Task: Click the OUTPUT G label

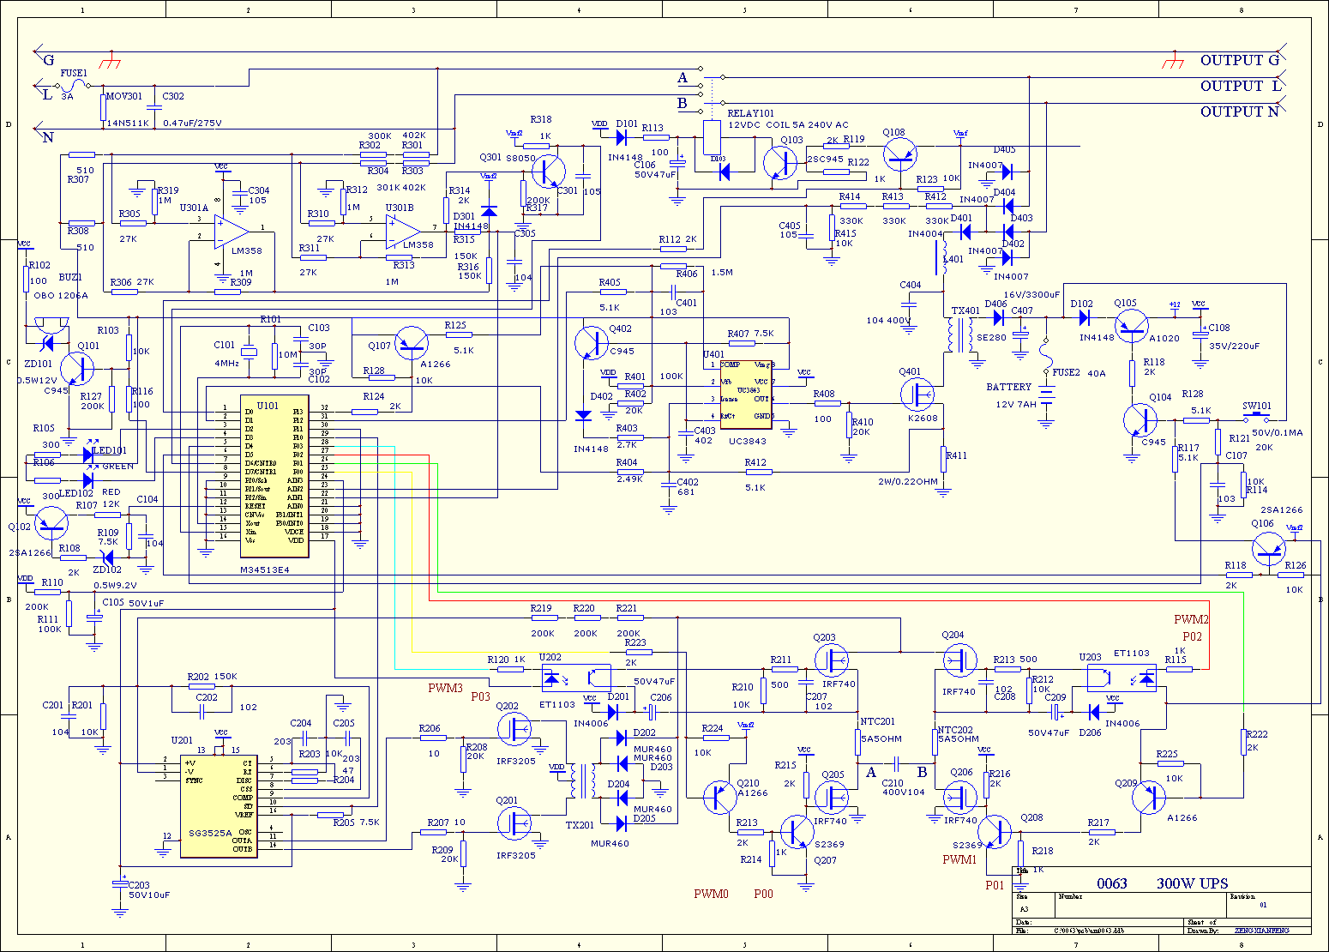Action: (x=1240, y=60)
